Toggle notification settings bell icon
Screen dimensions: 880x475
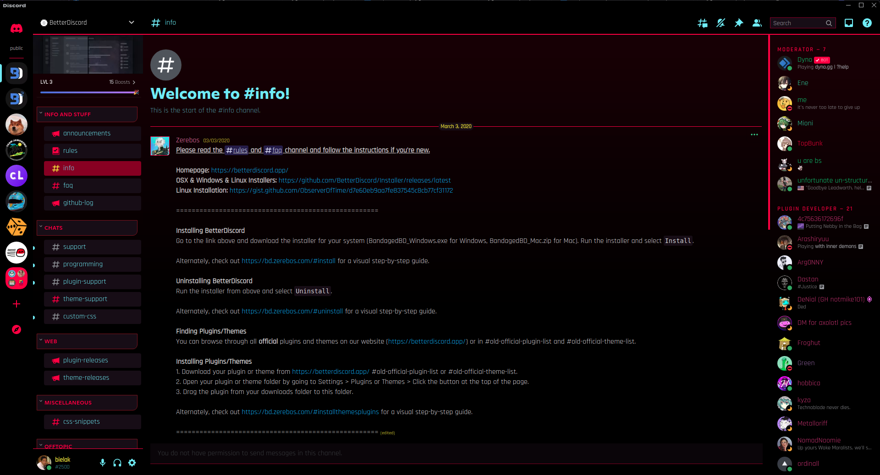pos(720,23)
